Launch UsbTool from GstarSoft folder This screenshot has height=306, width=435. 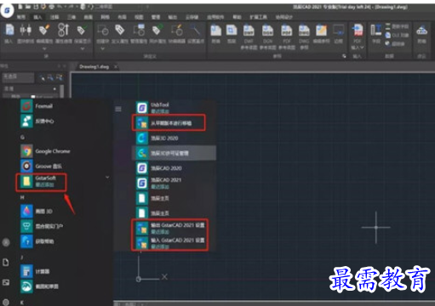(153, 108)
